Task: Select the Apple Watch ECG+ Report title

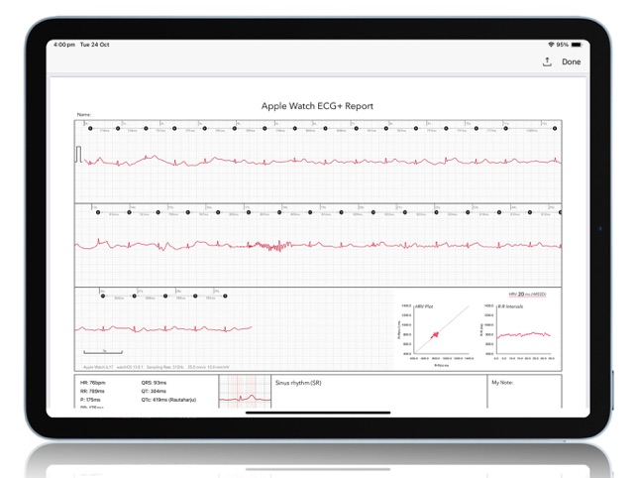Action: tap(317, 106)
